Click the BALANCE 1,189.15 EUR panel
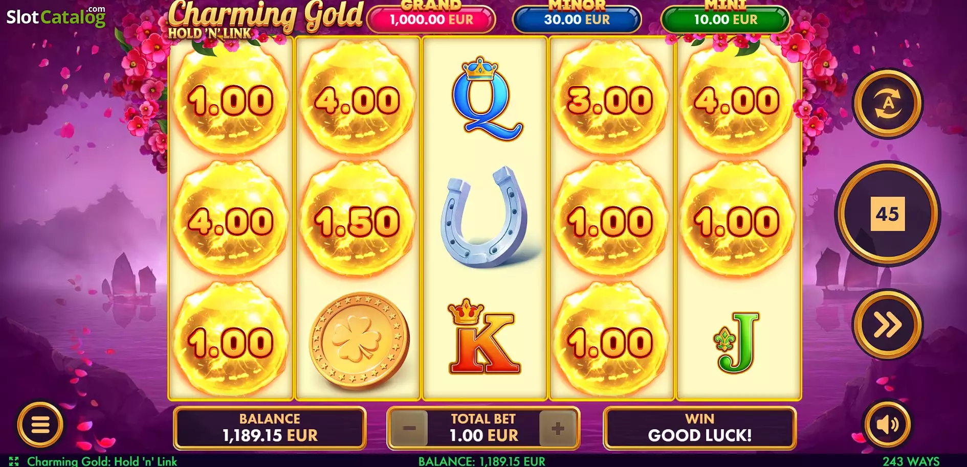The height and width of the screenshot is (467, 967). (x=270, y=428)
